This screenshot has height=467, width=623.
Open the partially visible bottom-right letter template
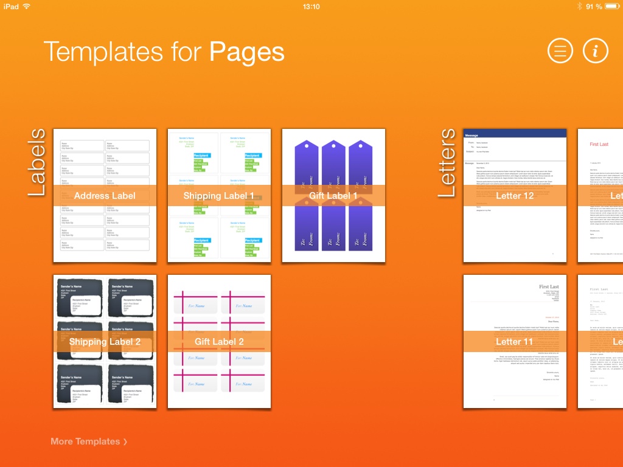600,341
